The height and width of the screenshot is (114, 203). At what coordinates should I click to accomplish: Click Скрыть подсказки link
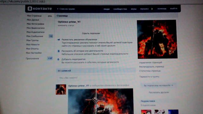click(91, 33)
